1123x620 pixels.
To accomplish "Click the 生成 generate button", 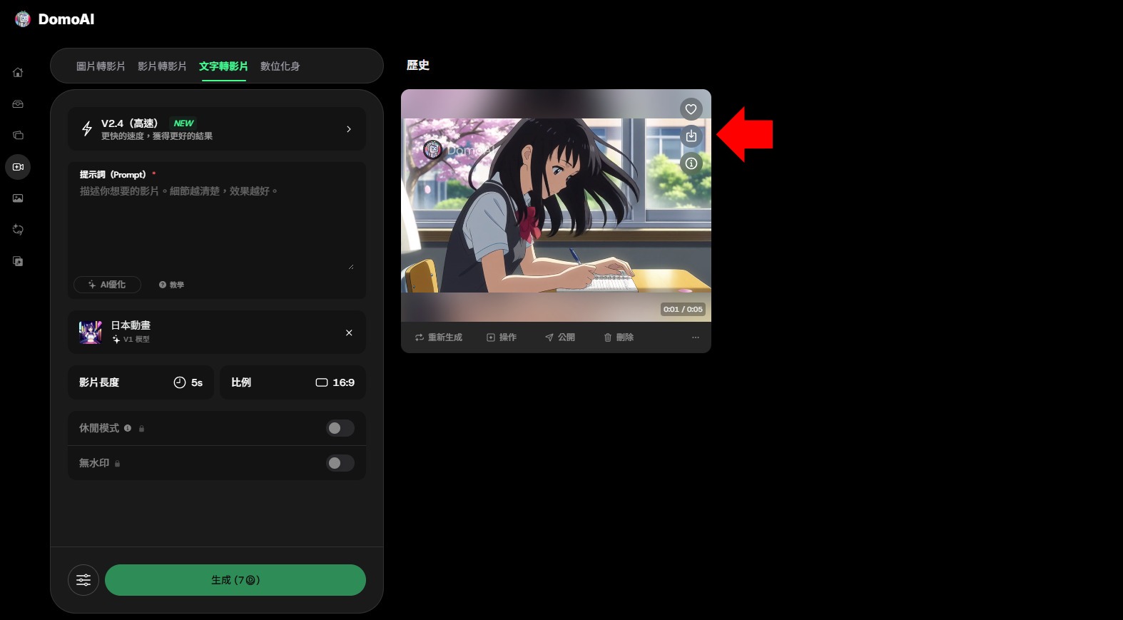I will (235, 580).
